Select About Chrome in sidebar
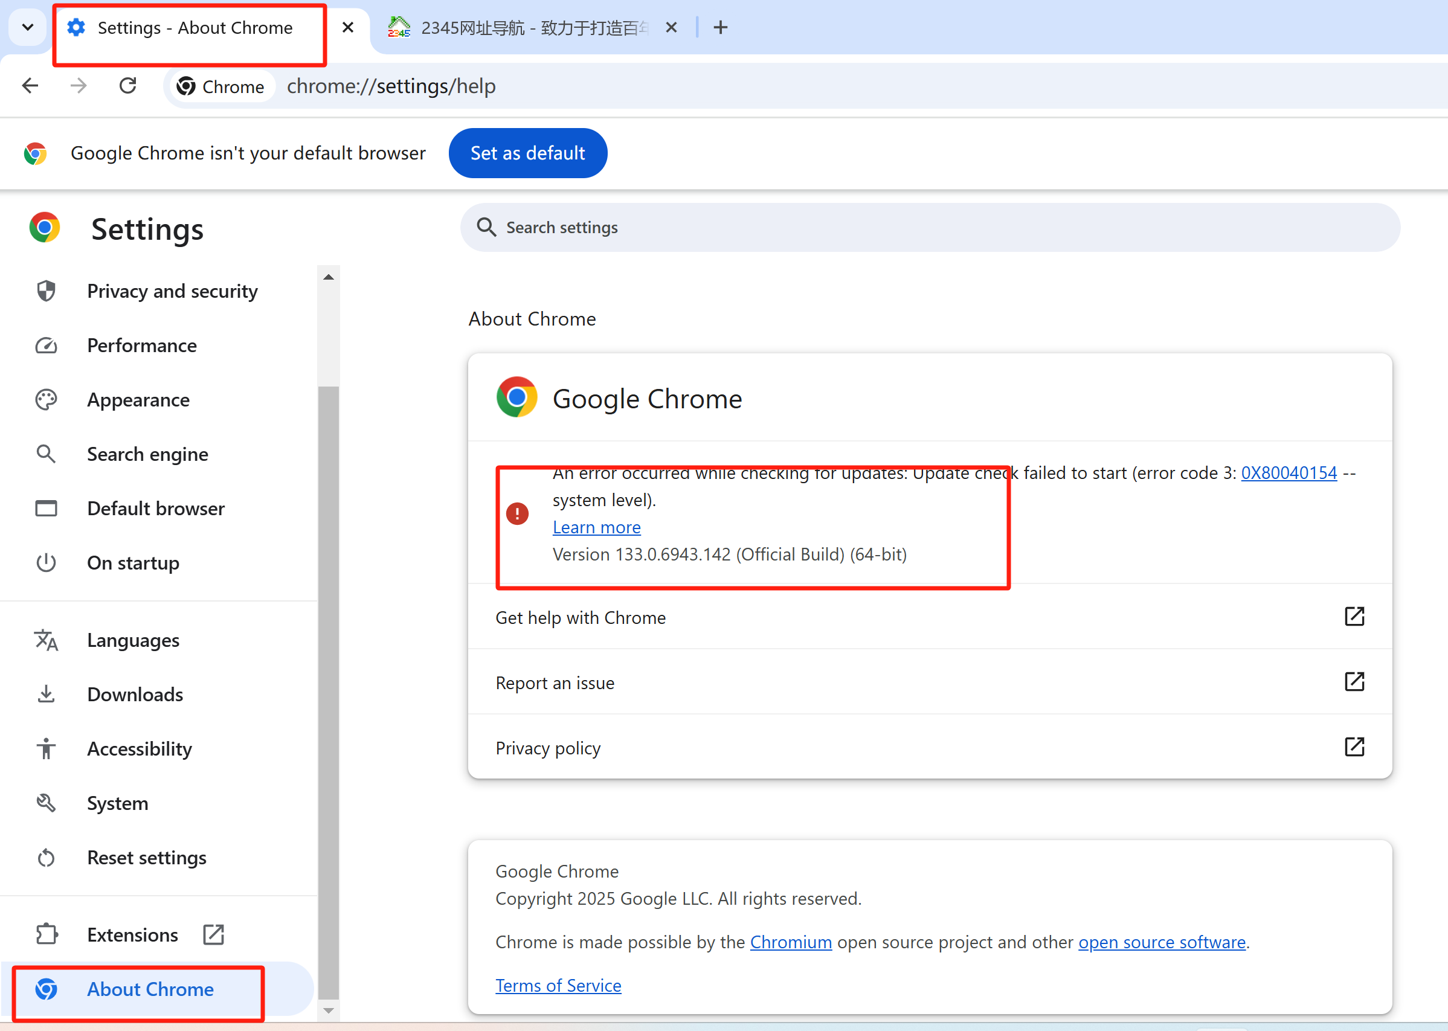The height and width of the screenshot is (1031, 1448). (158, 989)
